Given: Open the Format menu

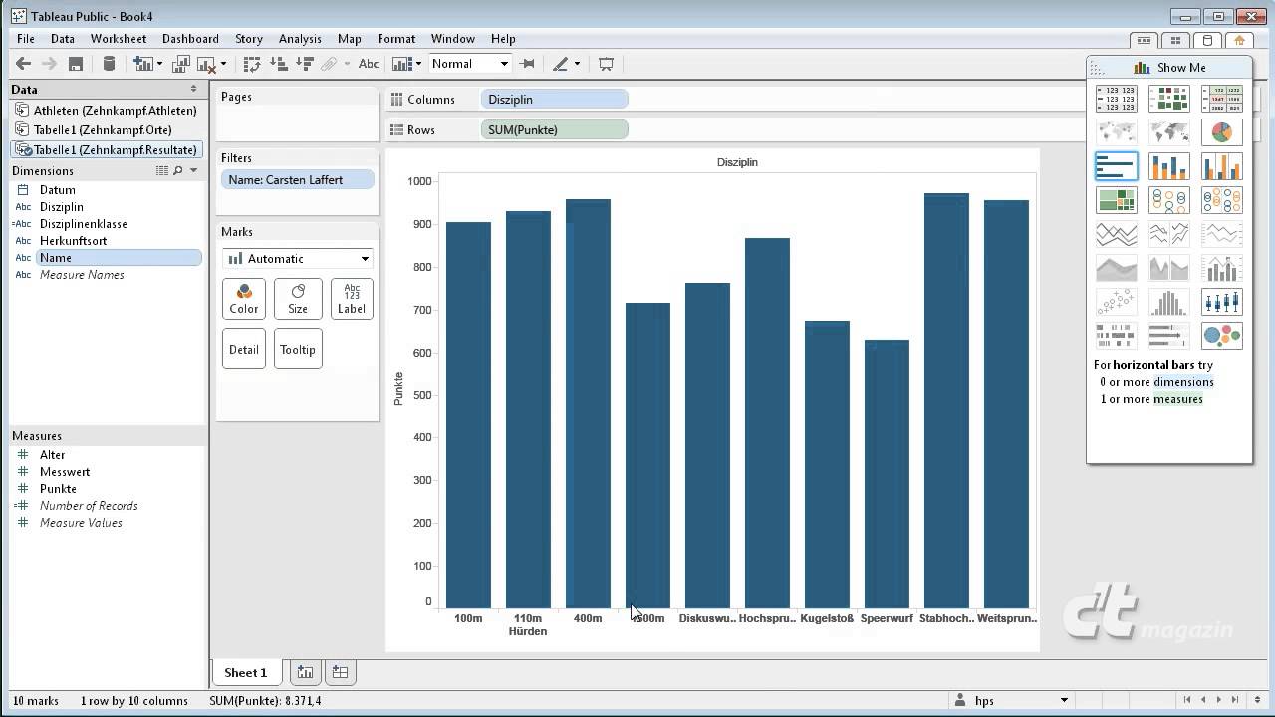Looking at the screenshot, I should [x=396, y=39].
